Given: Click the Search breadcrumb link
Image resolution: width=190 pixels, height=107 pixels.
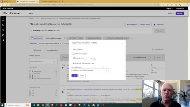Looking at the screenshot, I should tap(31, 18).
